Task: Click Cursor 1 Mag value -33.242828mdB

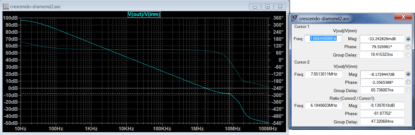Action: (x=382, y=39)
